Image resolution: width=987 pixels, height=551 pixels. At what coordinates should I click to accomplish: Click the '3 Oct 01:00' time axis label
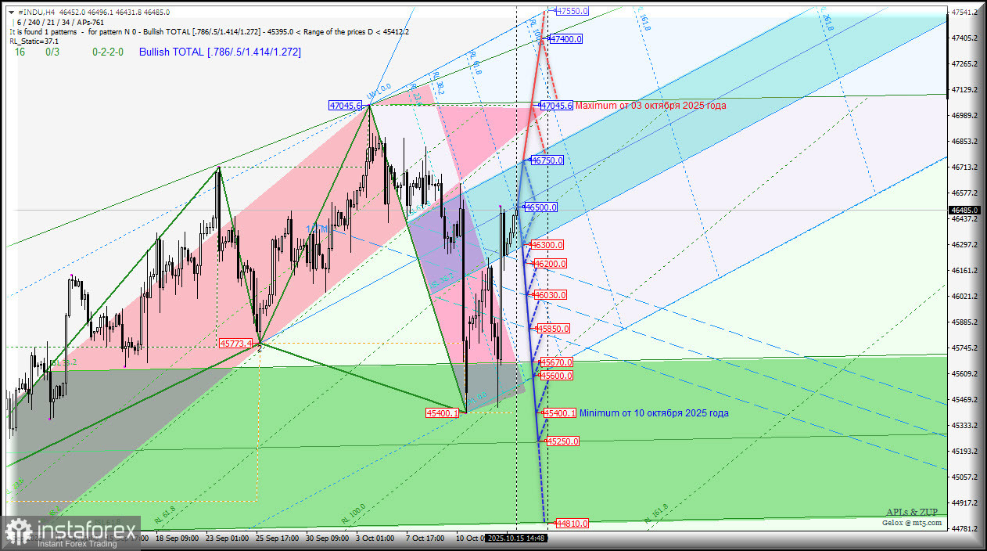[375, 538]
